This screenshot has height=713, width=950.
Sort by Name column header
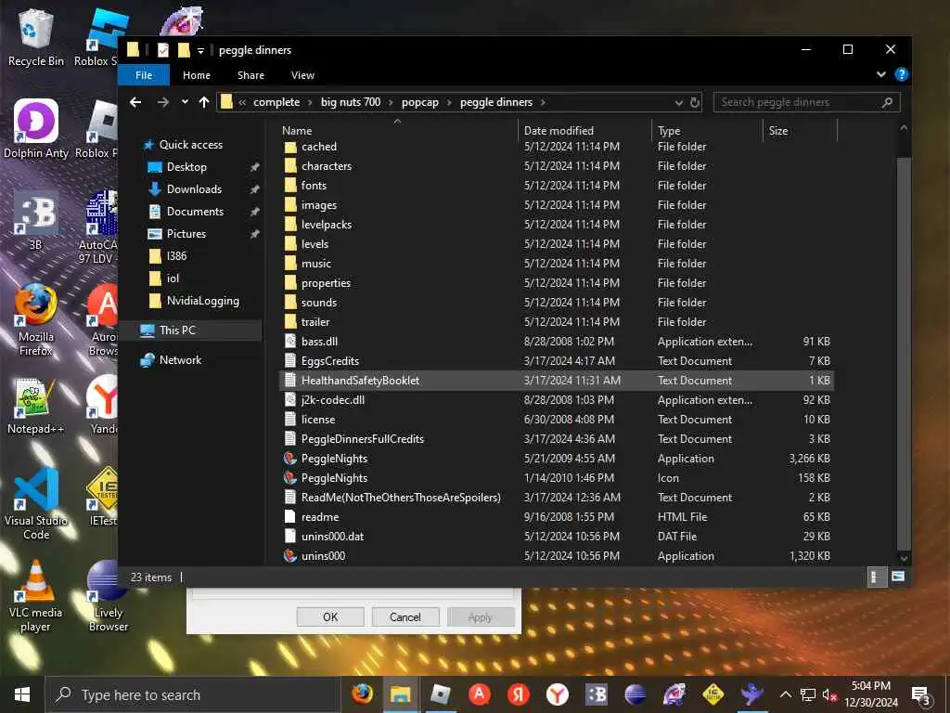click(x=297, y=130)
